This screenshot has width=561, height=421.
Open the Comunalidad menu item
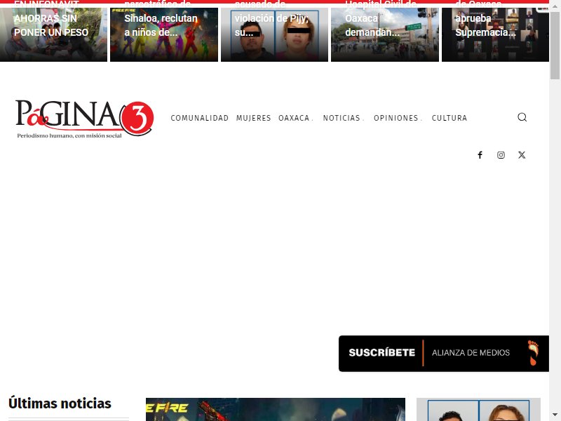coord(200,118)
